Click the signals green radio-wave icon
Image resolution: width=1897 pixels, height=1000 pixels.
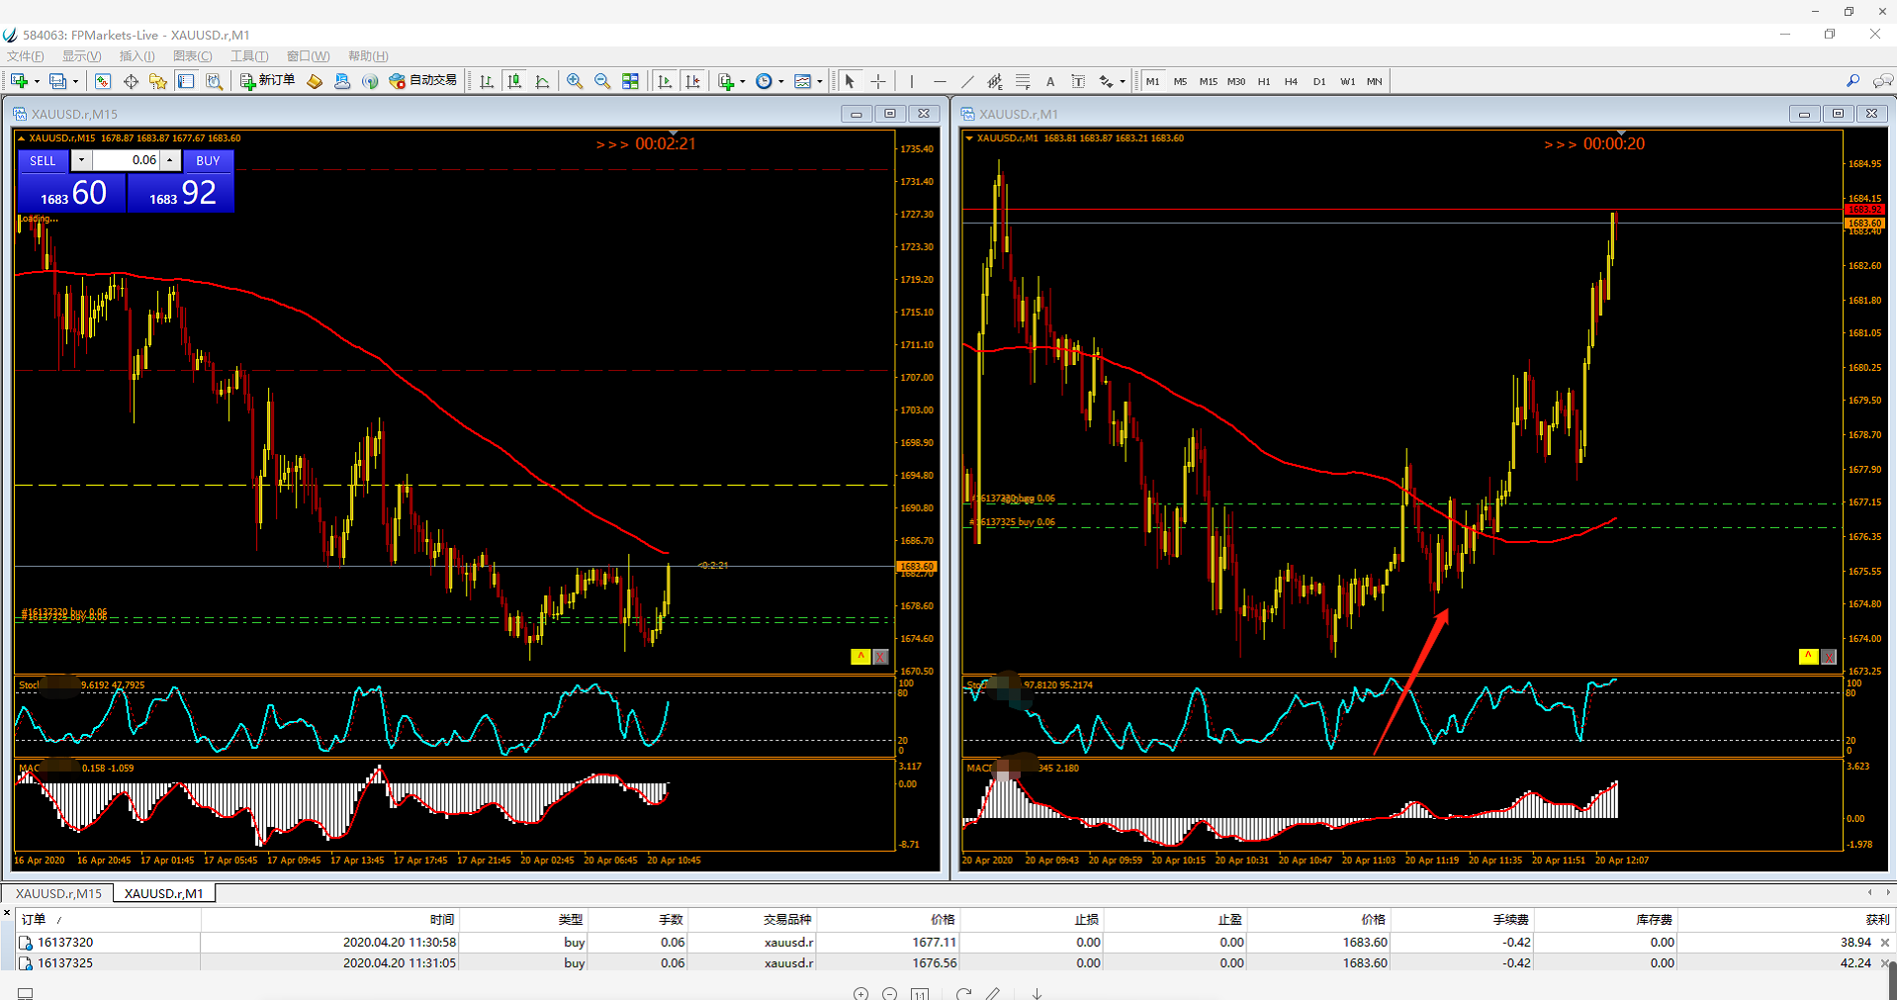click(x=370, y=81)
